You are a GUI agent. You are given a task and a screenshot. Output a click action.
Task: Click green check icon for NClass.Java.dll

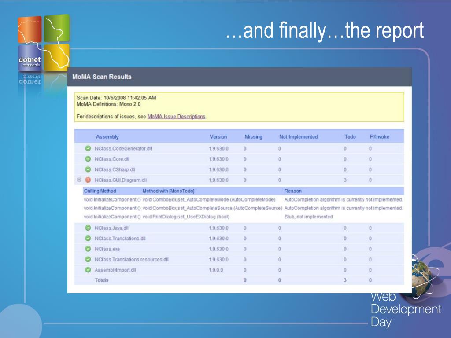[88, 228]
